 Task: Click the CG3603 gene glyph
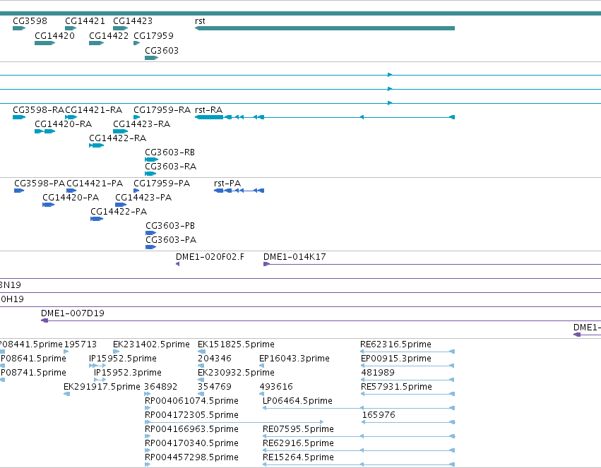pos(151,58)
